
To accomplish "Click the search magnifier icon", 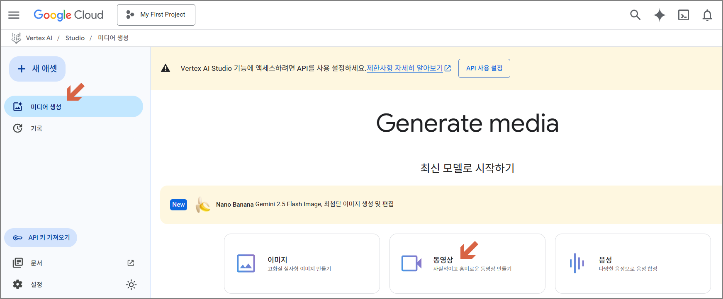I will point(635,15).
